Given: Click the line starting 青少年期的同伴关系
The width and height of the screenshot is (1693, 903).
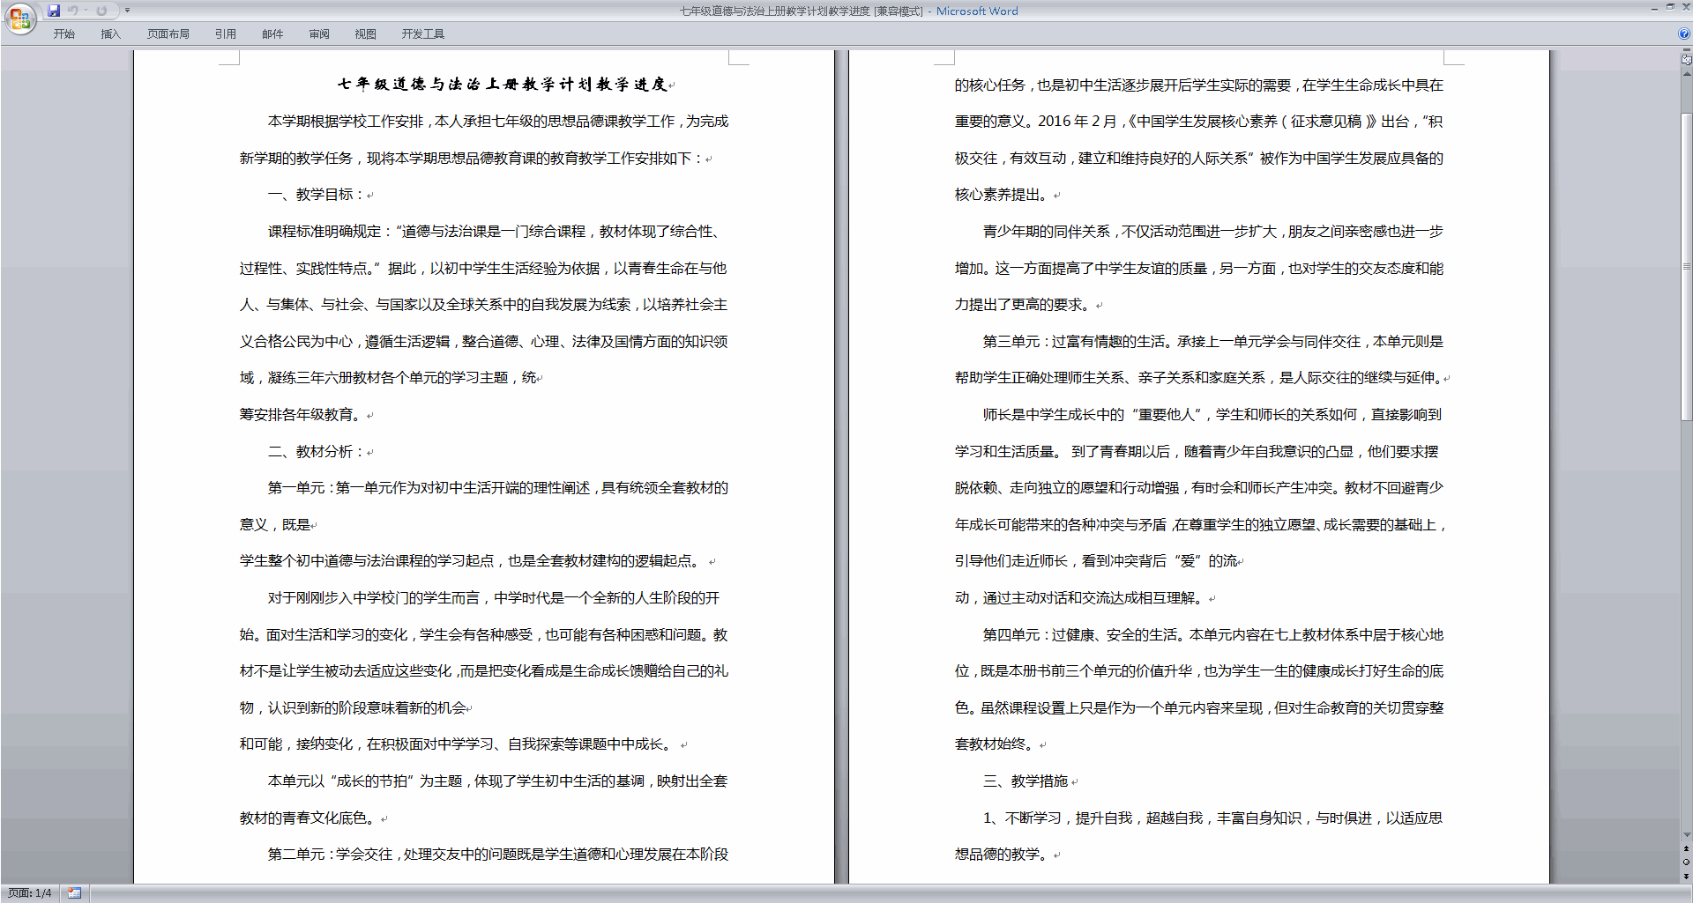Looking at the screenshot, I should coord(1213,232).
